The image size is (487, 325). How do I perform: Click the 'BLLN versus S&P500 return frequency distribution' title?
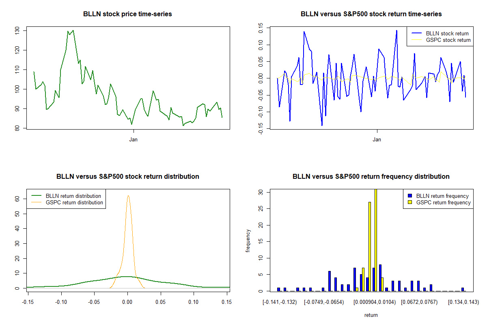(371, 177)
